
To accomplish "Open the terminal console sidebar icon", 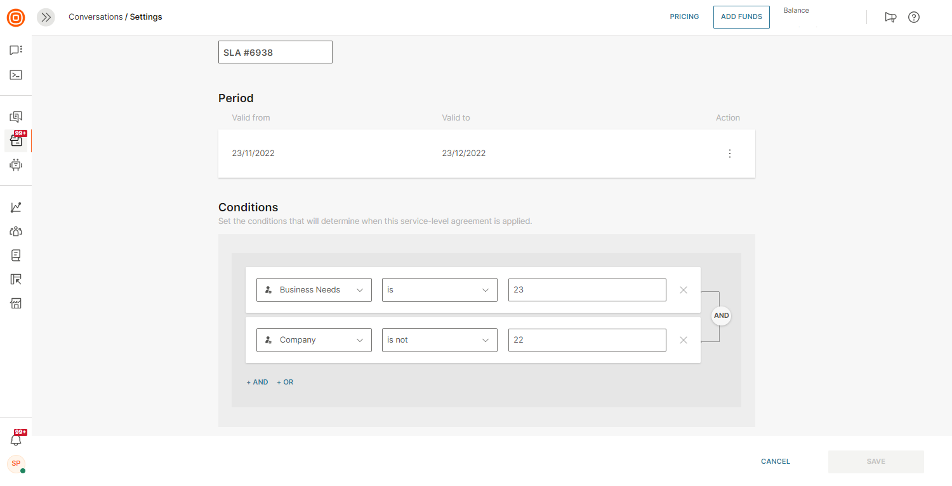I will click(x=16, y=75).
